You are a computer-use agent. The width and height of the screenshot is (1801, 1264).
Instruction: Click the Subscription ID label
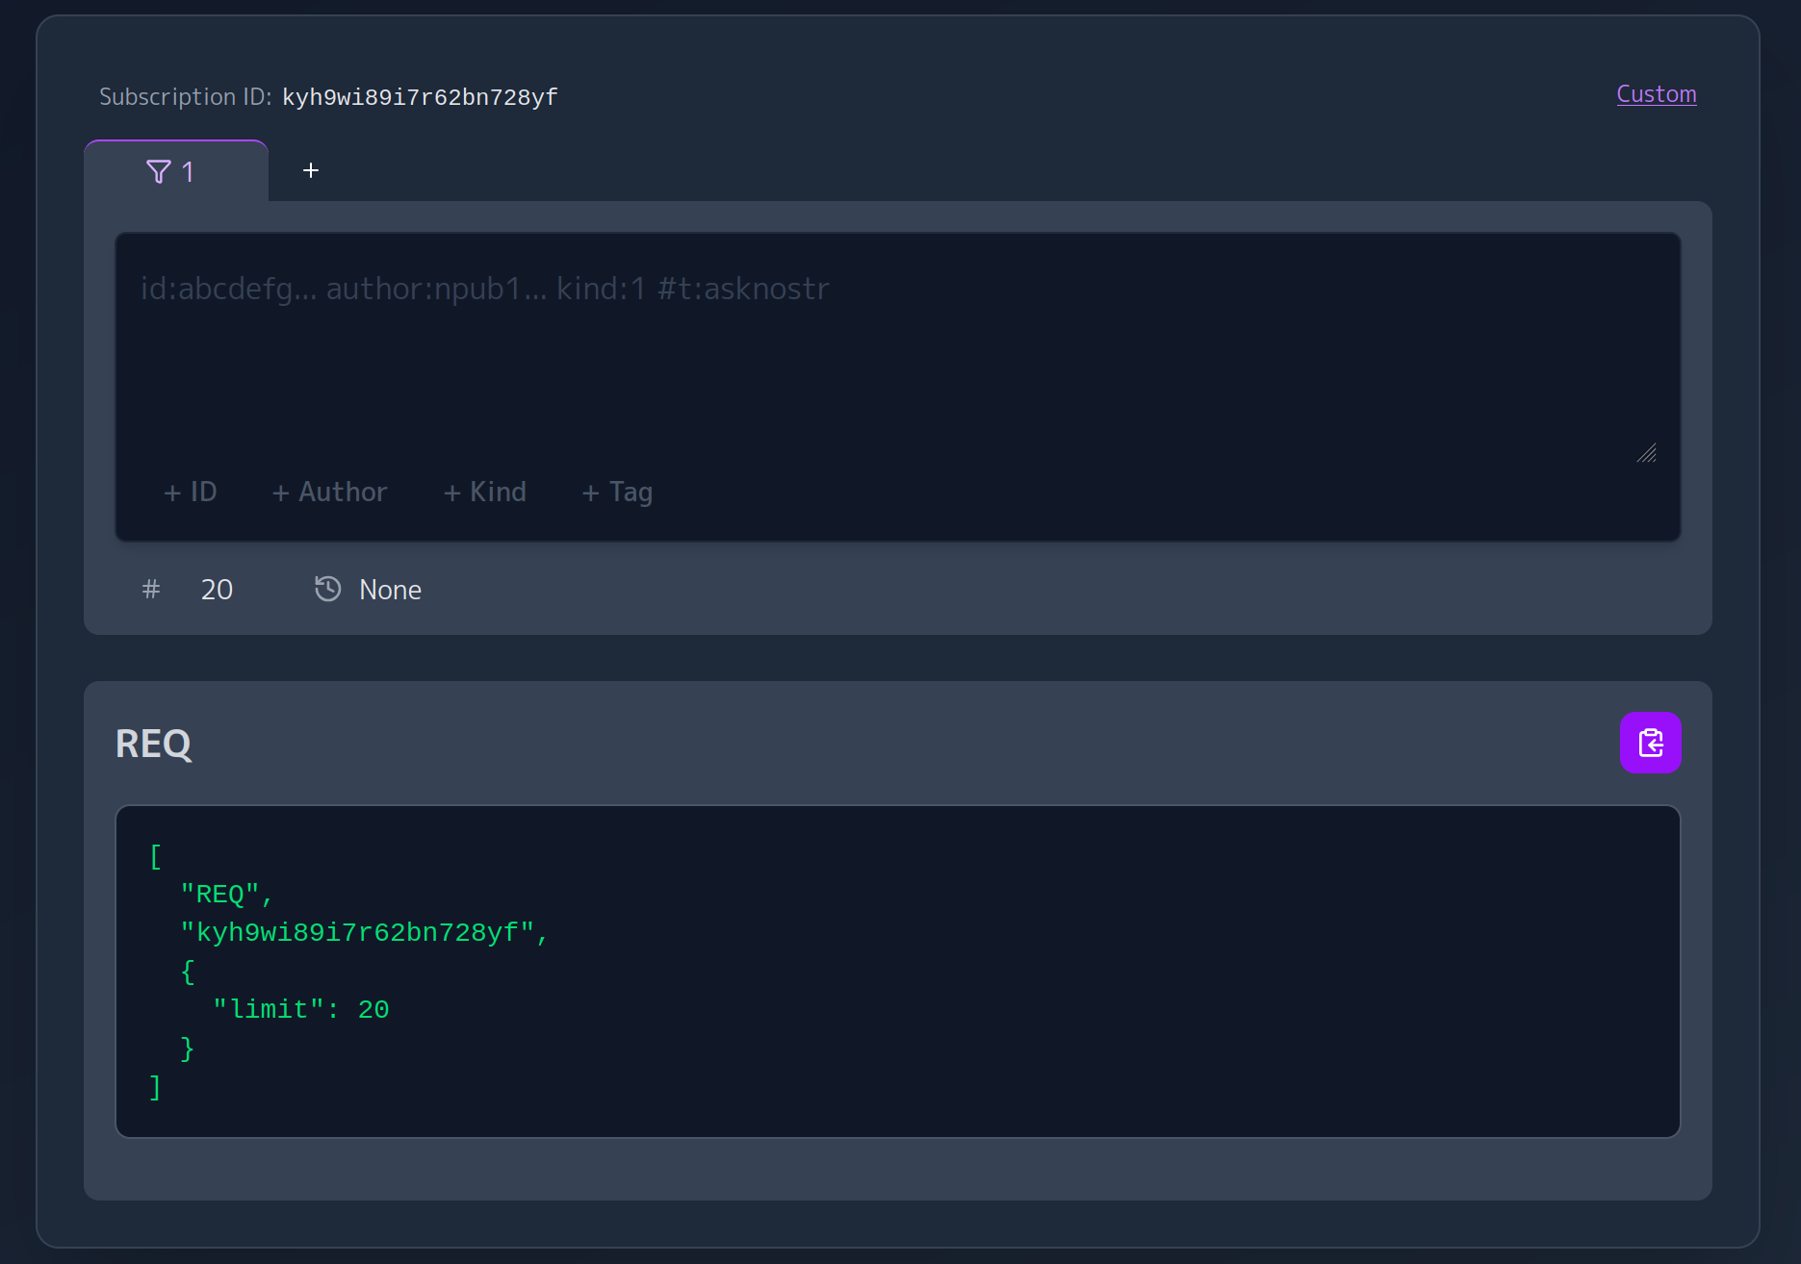click(x=185, y=97)
